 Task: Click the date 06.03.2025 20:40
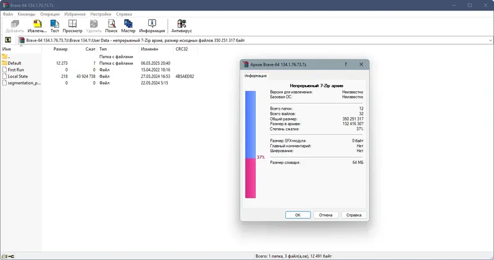156,63
